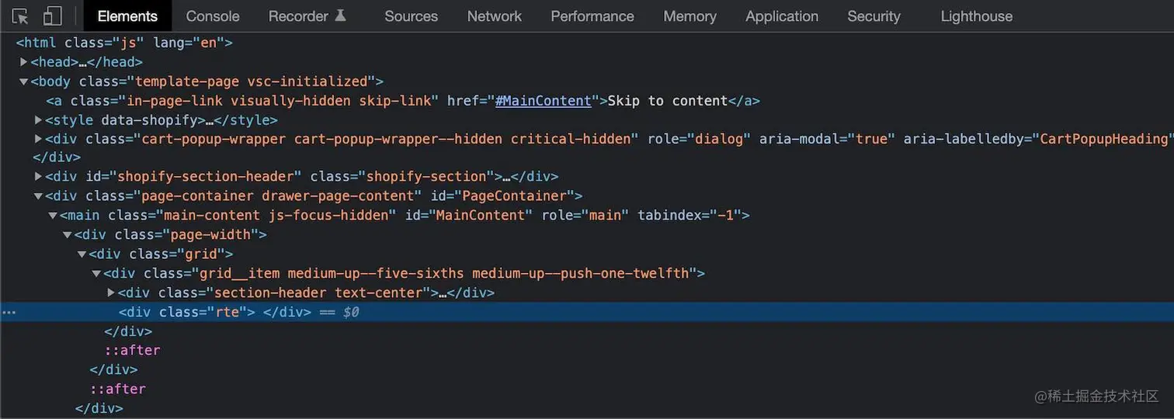
Task: Click the "Skip to content" text
Action: (x=668, y=100)
